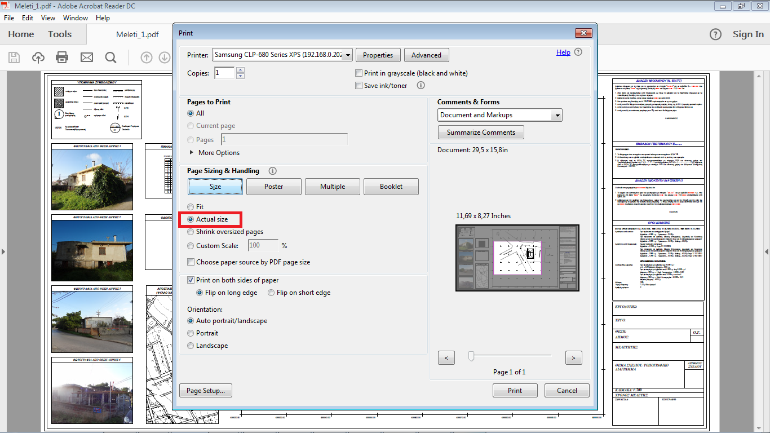Click the magnifier search icon
770x433 pixels.
pyautogui.click(x=110, y=58)
